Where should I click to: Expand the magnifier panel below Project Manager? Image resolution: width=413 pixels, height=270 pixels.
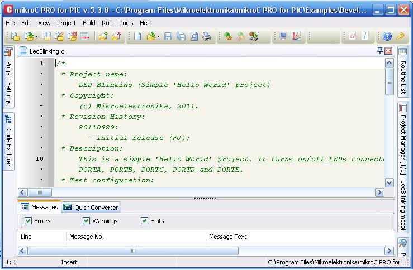[403, 247]
